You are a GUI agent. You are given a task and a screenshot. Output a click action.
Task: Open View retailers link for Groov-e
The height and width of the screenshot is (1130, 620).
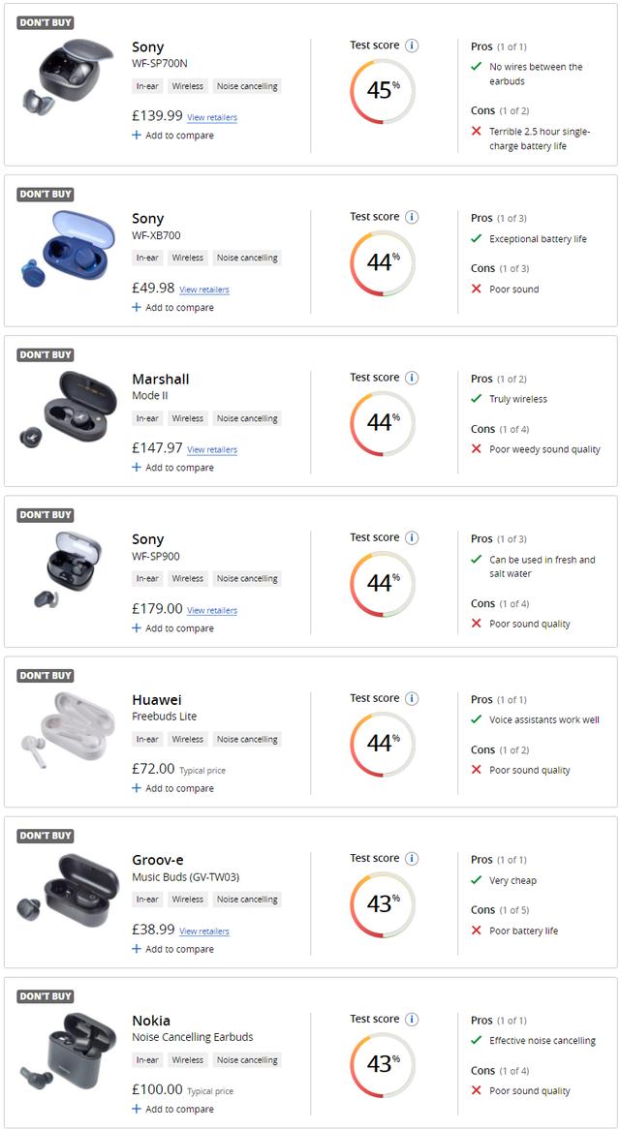point(204,931)
